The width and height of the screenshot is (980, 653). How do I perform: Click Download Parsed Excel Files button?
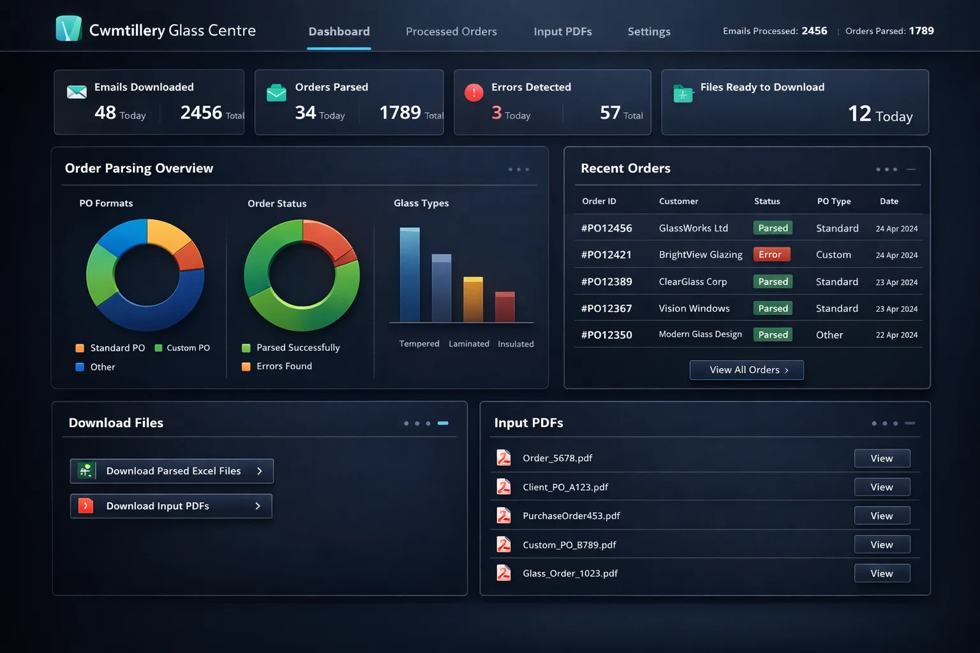tap(171, 471)
